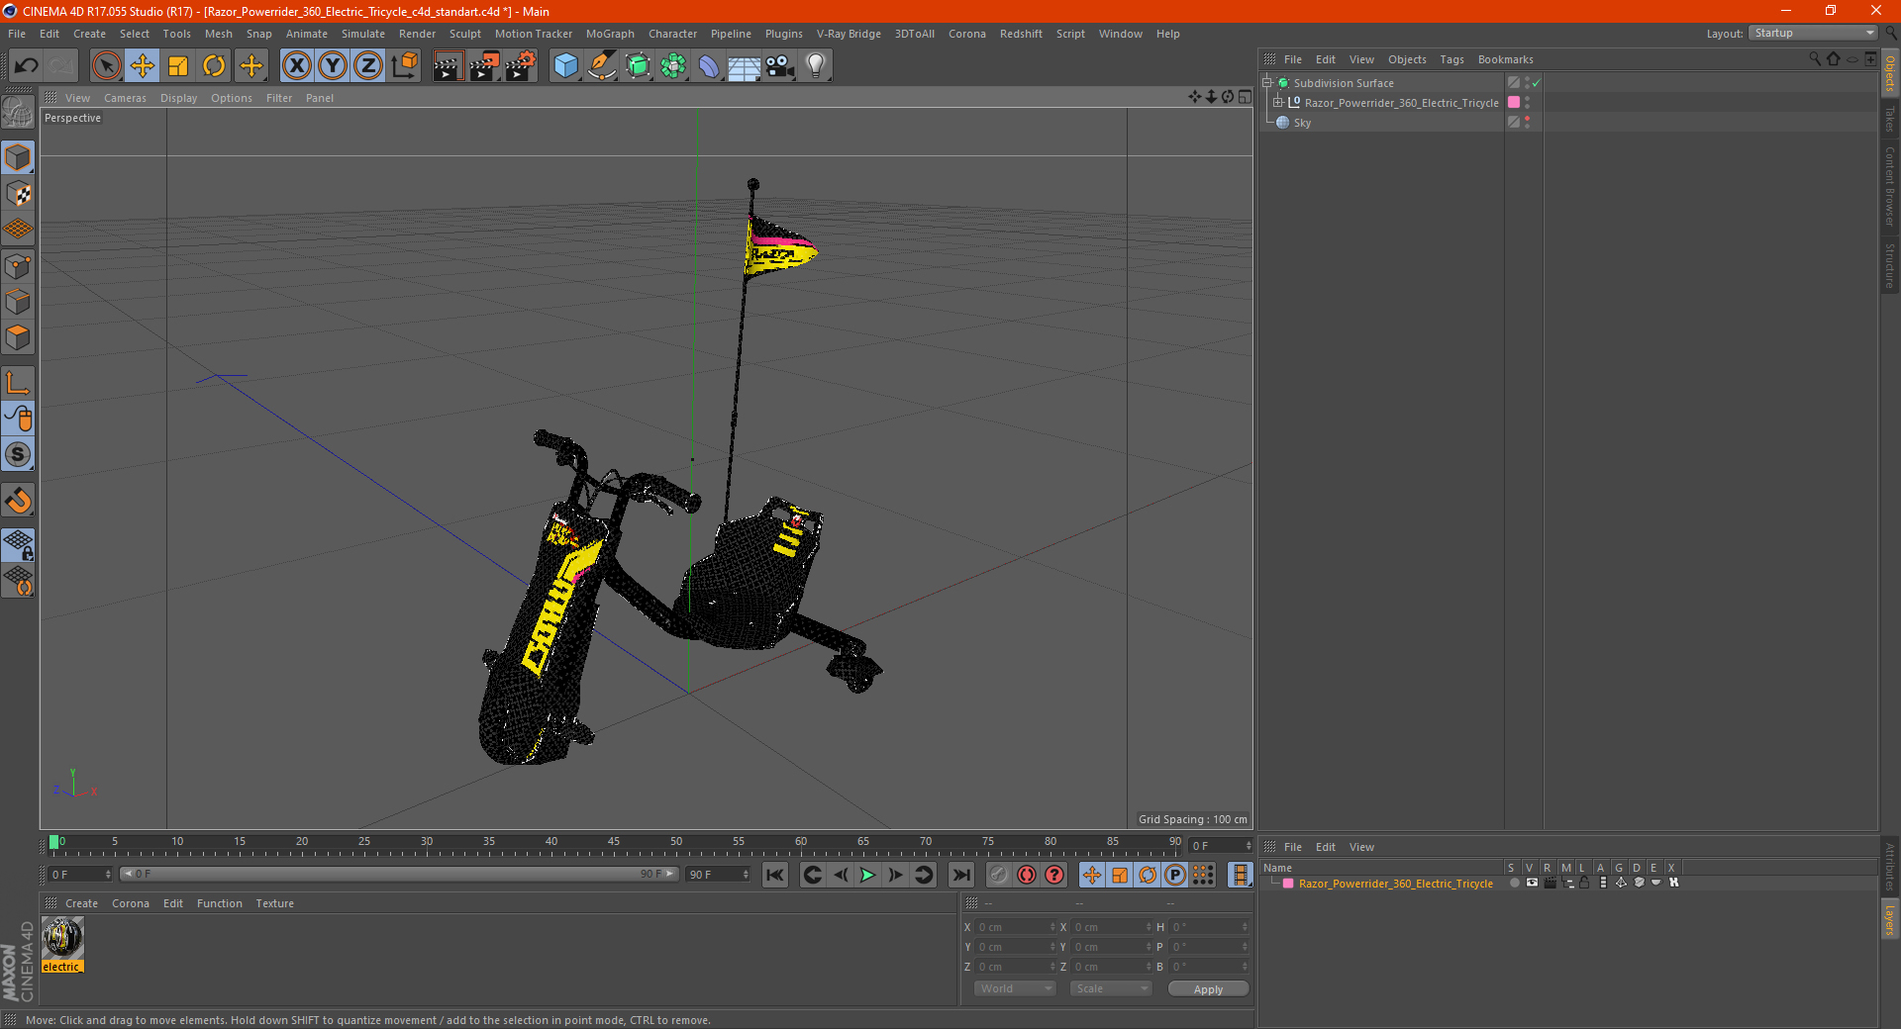Screen dimensions: 1901x1029
Task: Toggle layer visibility eye for Razor layer
Action: pos(1532,884)
